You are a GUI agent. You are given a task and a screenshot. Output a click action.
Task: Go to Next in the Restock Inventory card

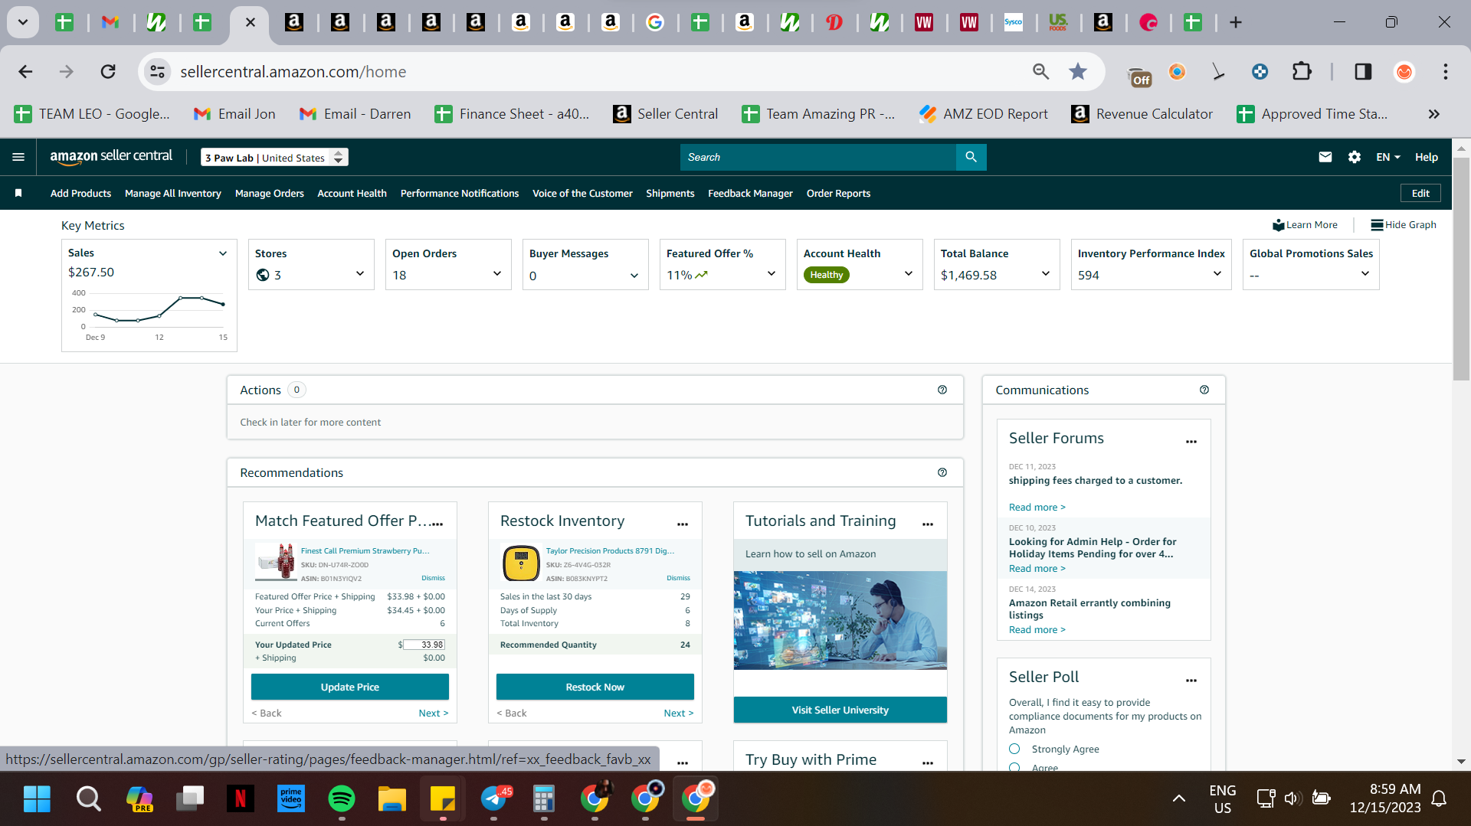(x=678, y=713)
